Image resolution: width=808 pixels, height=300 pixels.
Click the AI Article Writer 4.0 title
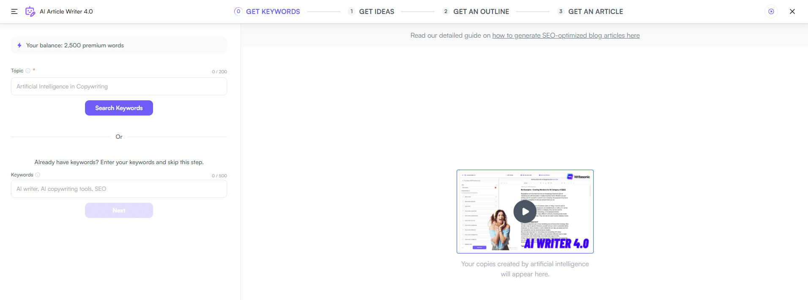tap(66, 11)
